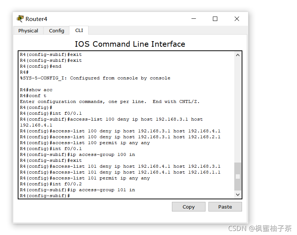Click the 'ip access-group 101 in' line
297x235 pixels.
[x=77, y=190]
